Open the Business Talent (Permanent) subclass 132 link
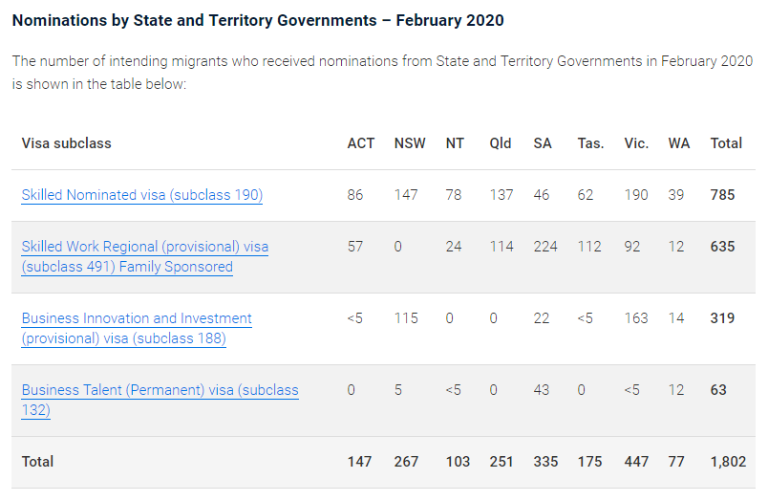The height and width of the screenshot is (501, 768). (160, 390)
